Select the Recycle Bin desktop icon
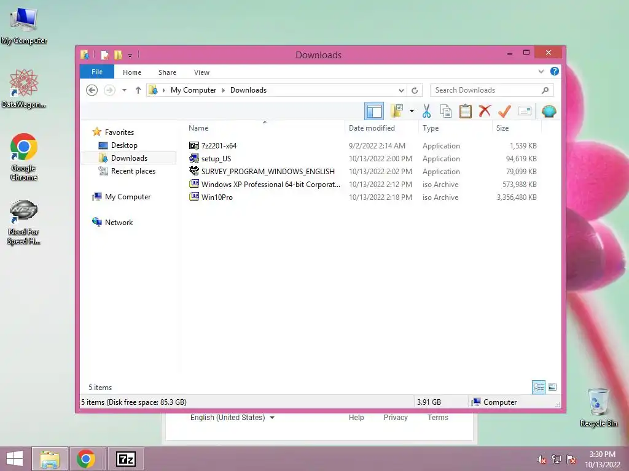This screenshot has width=629, height=471. point(598,407)
